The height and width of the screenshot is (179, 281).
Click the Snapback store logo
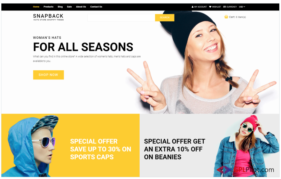coord(48,17)
